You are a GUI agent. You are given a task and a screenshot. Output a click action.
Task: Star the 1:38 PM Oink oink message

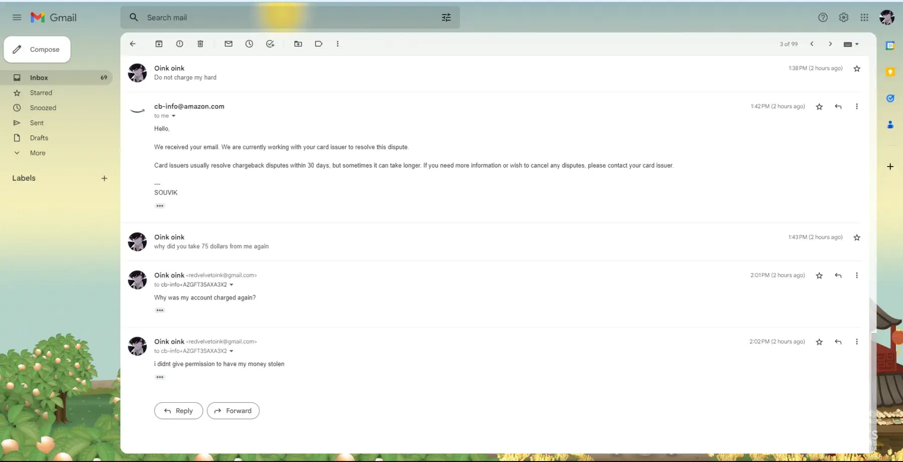click(x=857, y=69)
